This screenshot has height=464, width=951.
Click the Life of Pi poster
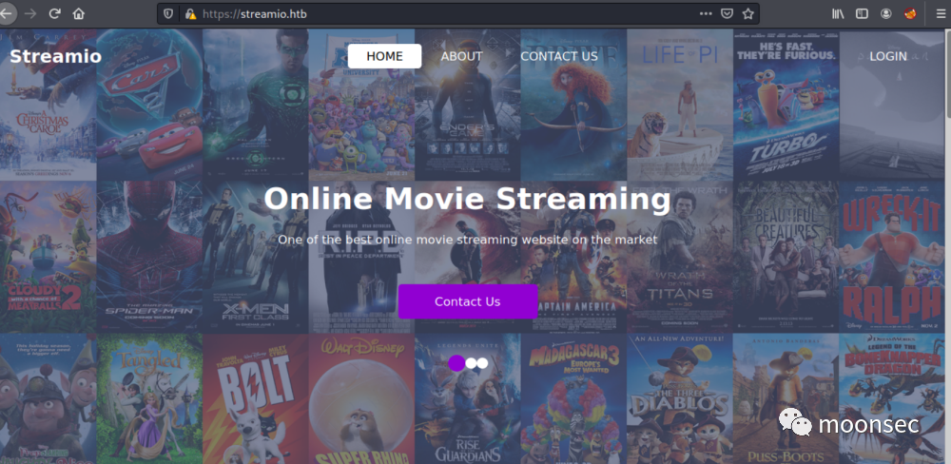coord(680,105)
